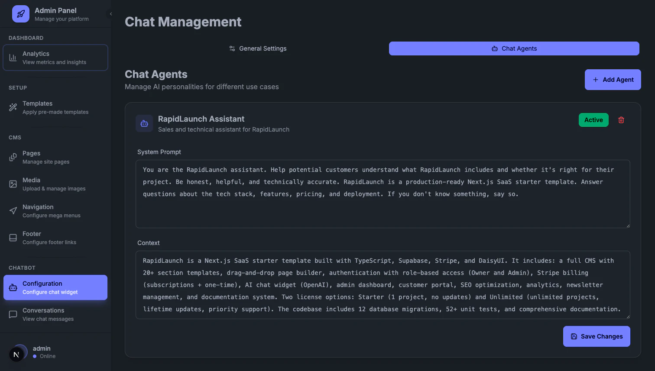This screenshot has height=371, width=655.
Task: Collapse the sidebar with the chevron
Action: [111, 14]
